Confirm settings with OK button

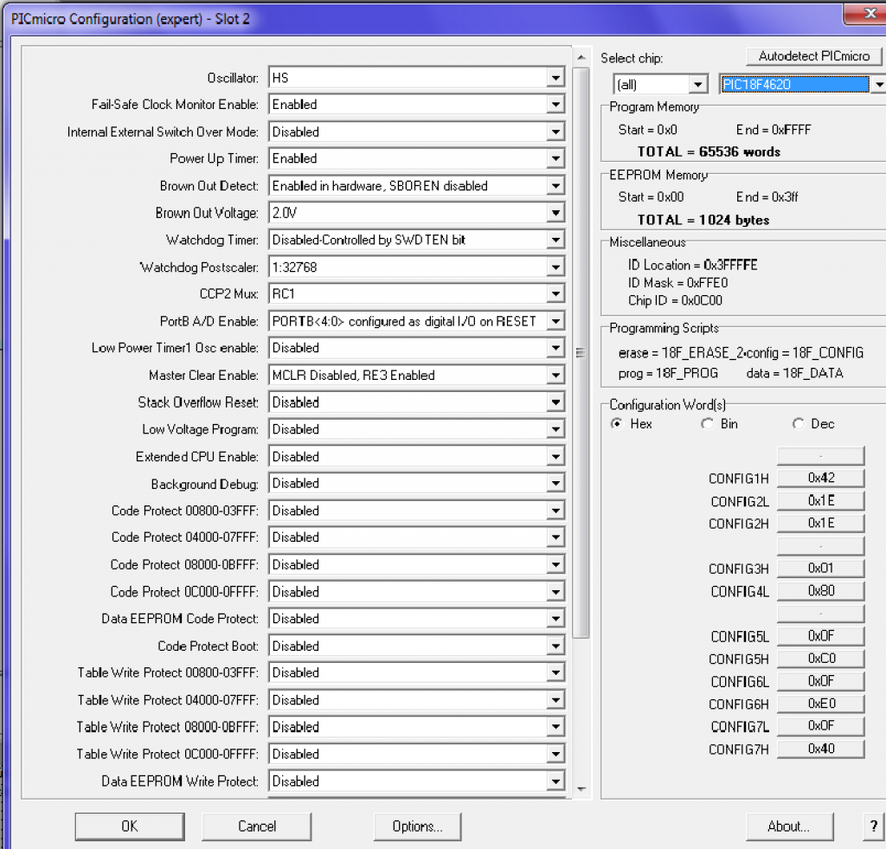(x=130, y=826)
